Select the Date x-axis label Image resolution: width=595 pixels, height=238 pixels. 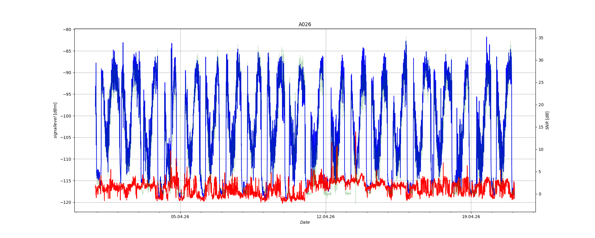tap(305, 222)
